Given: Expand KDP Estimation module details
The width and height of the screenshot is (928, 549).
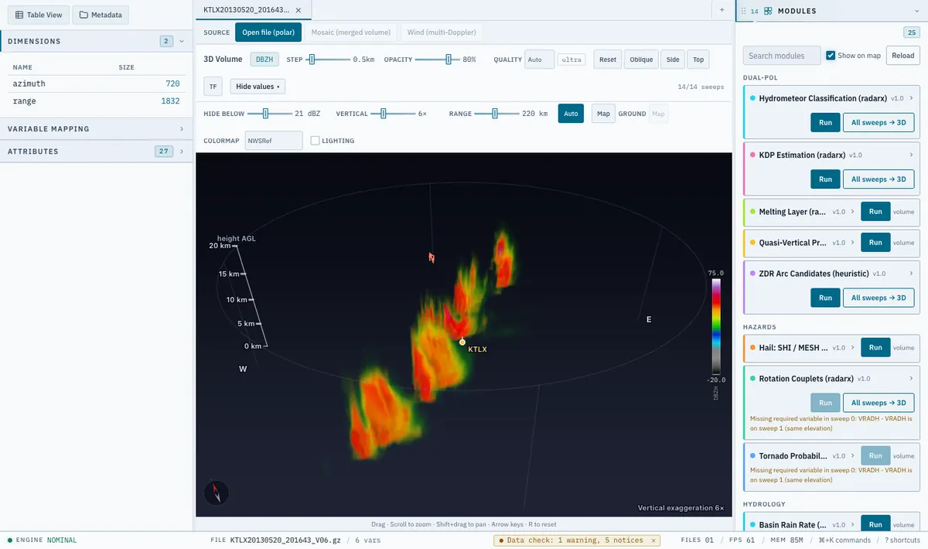Looking at the screenshot, I should coord(912,155).
